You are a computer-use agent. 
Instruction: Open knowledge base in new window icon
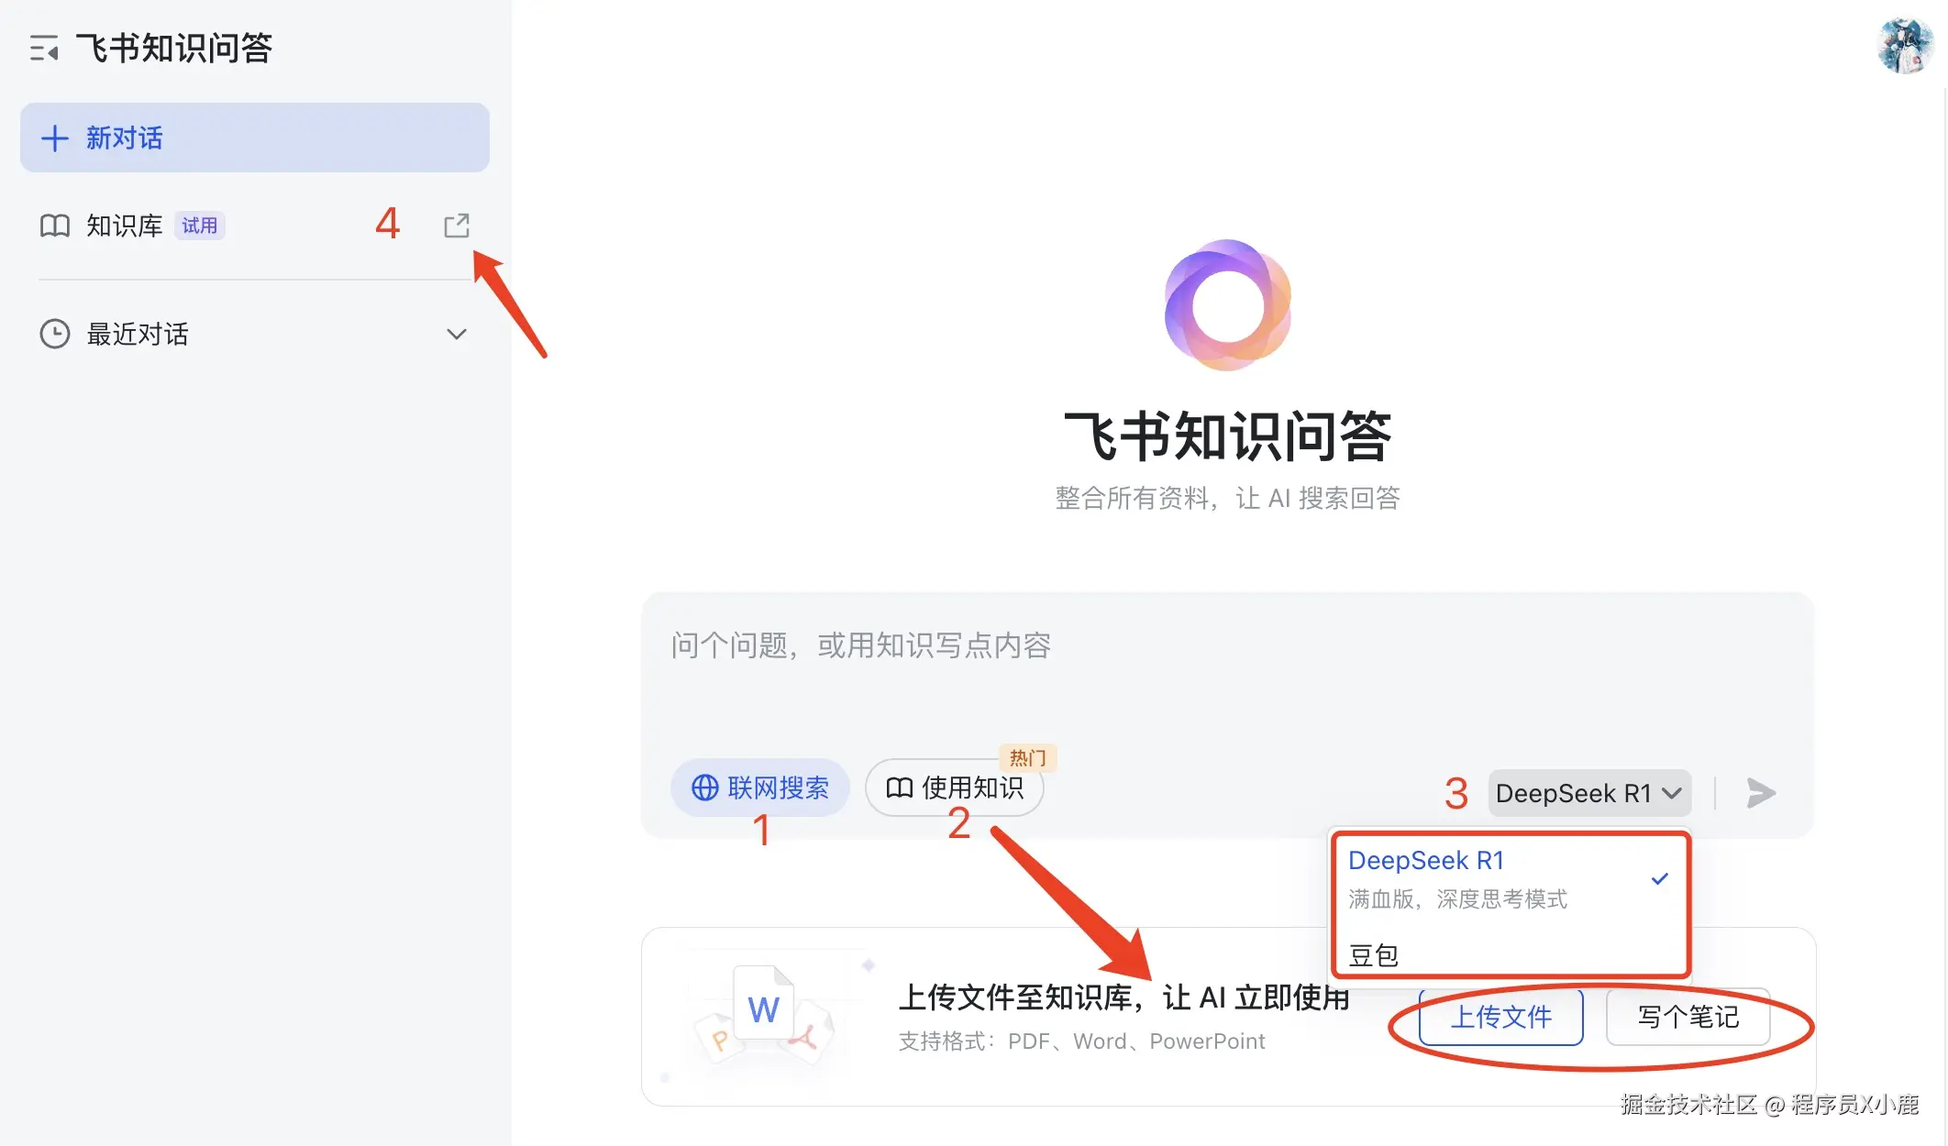click(x=456, y=226)
